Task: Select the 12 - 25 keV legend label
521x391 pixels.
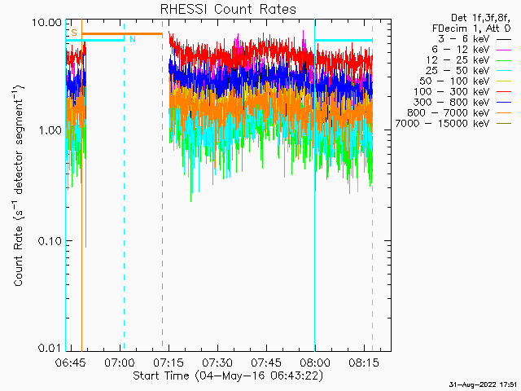Action: [x=458, y=60]
